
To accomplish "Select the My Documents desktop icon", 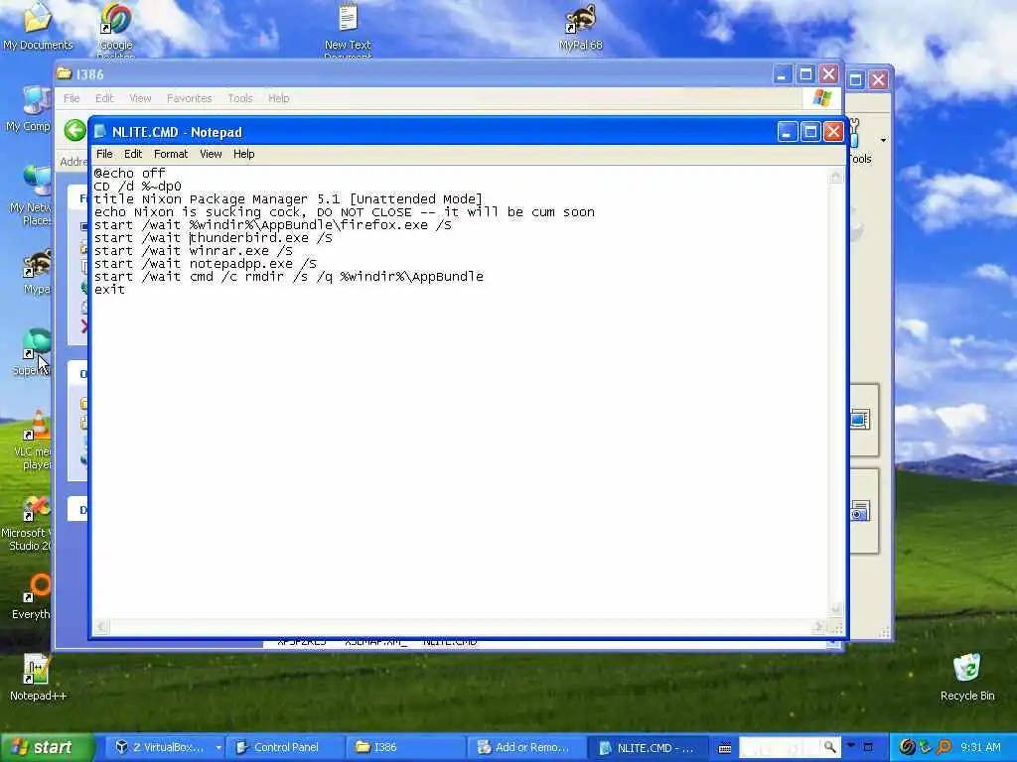I will click(38, 27).
